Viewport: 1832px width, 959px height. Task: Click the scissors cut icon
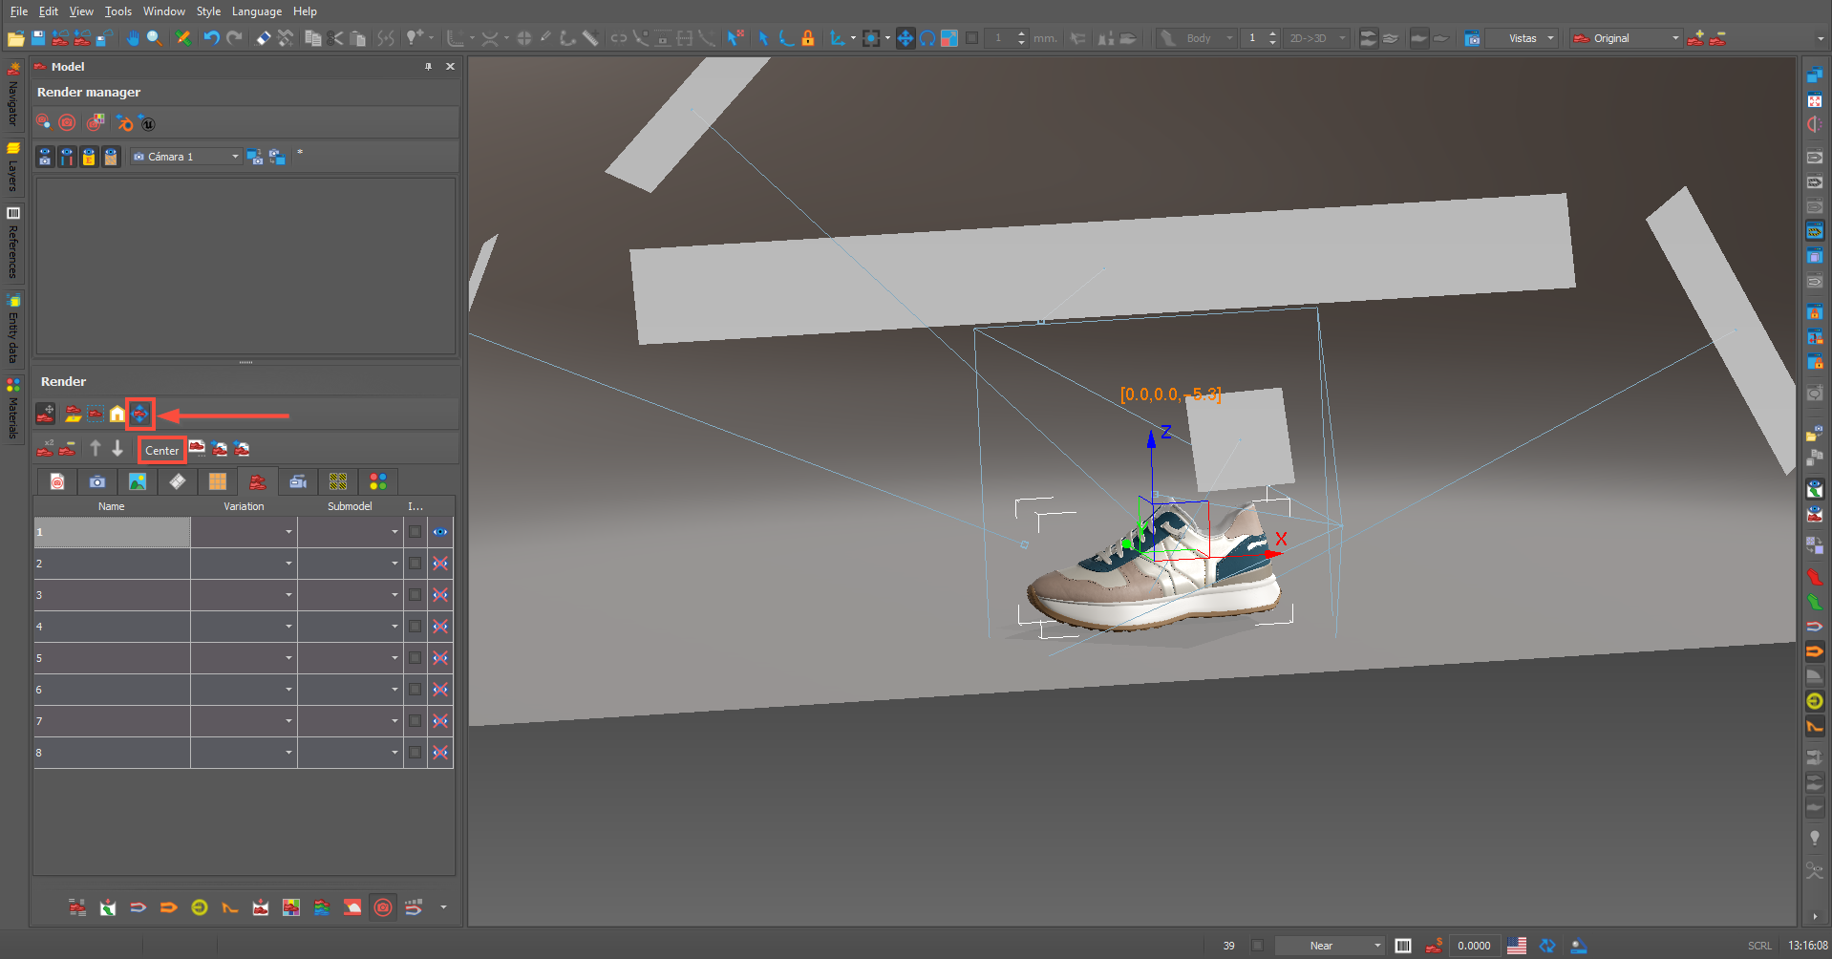[x=335, y=38]
